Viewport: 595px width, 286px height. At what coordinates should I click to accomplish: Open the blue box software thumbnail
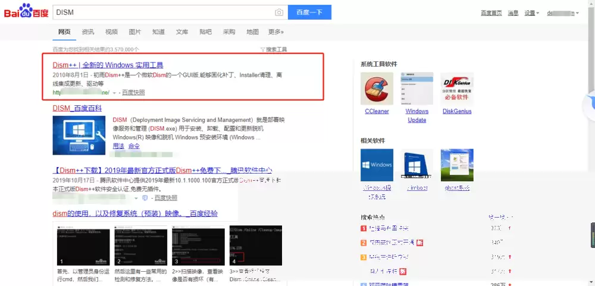(x=416, y=165)
